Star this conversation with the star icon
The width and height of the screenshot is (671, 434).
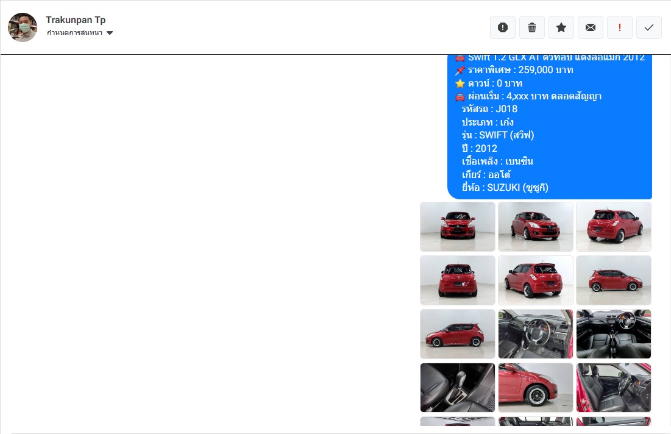[561, 28]
